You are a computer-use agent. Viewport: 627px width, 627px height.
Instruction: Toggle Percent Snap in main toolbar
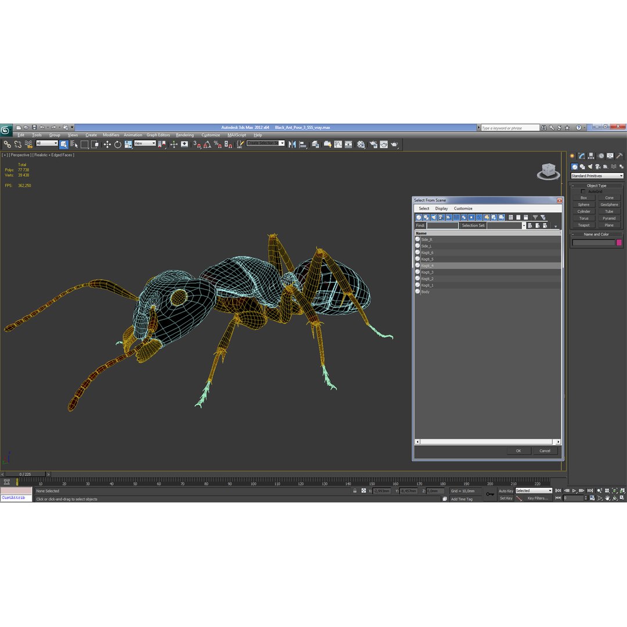218,145
